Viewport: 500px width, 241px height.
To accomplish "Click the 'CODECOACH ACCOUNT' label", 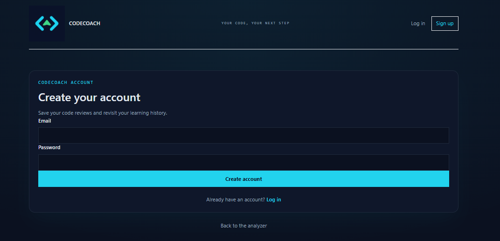I will (x=66, y=82).
